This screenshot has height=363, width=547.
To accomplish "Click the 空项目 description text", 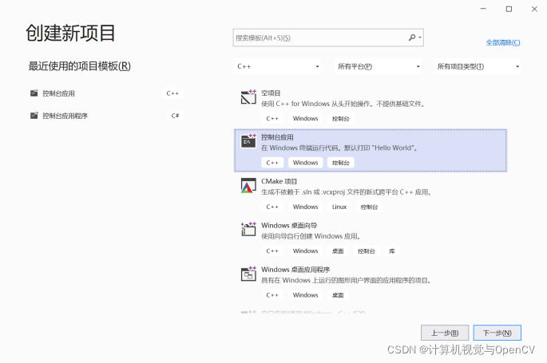I will (343, 104).
